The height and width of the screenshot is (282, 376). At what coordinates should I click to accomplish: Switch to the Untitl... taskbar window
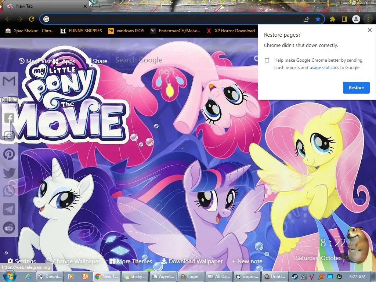click(x=275, y=276)
